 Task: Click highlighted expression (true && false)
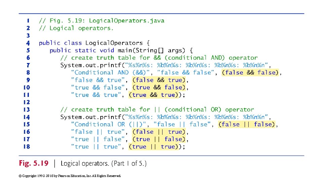159,87
